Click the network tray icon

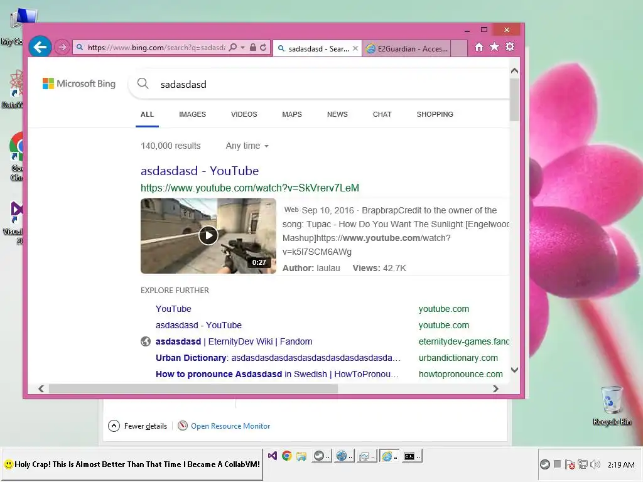click(x=582, y=464)
